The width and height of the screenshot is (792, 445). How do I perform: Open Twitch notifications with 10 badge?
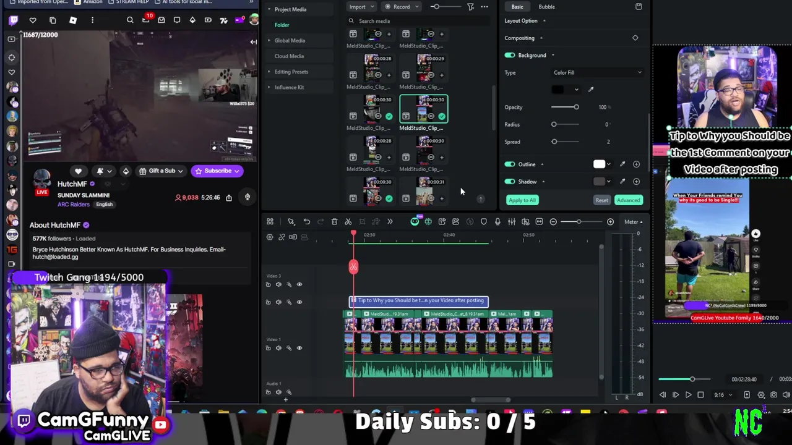[x=146, y=20]
